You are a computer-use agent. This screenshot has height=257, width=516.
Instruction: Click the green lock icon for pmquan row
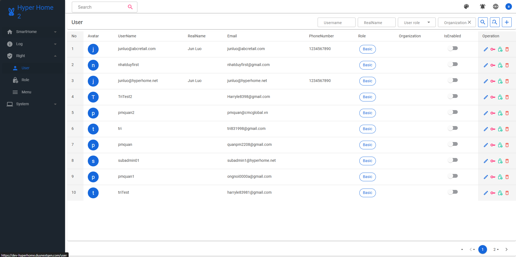tap(500, 145)
